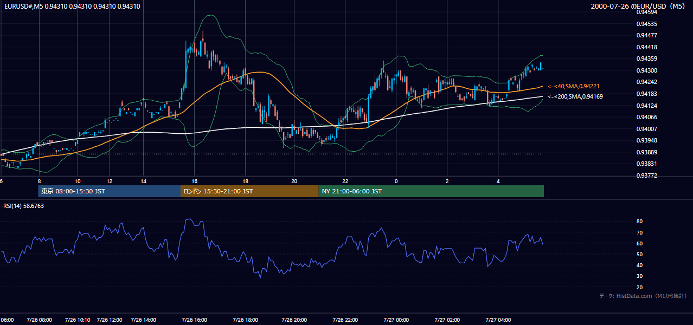Click price axis value 0.93948
The height and width of the screenshot is (325, 693).
click(647, 140)
